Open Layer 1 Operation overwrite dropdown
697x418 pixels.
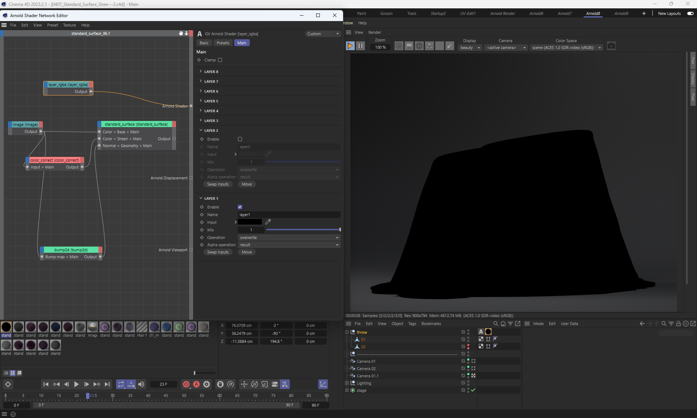(289, 238)
